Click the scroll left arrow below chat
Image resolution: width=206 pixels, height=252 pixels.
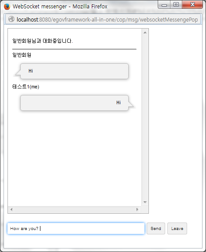(11, 209)
